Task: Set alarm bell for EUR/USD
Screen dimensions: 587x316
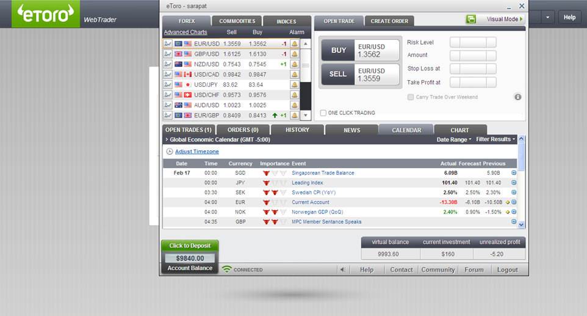Action: [x=295, y=44]
